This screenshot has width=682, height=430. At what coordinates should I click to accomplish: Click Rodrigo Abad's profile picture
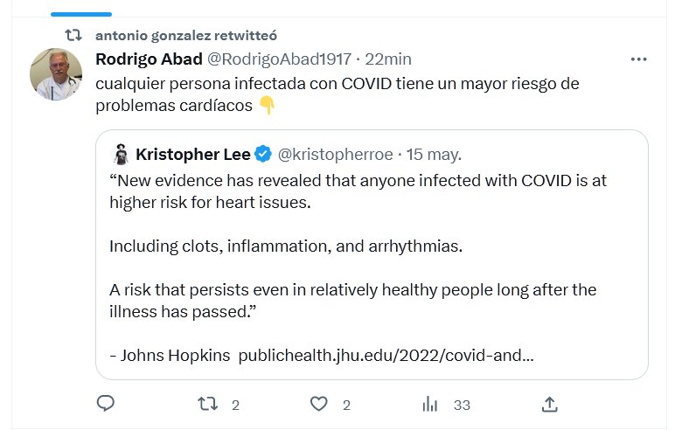56,73
